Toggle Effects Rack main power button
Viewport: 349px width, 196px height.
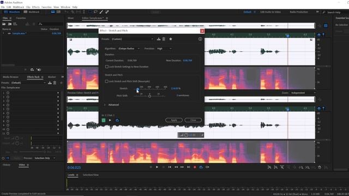click(3, 158)
